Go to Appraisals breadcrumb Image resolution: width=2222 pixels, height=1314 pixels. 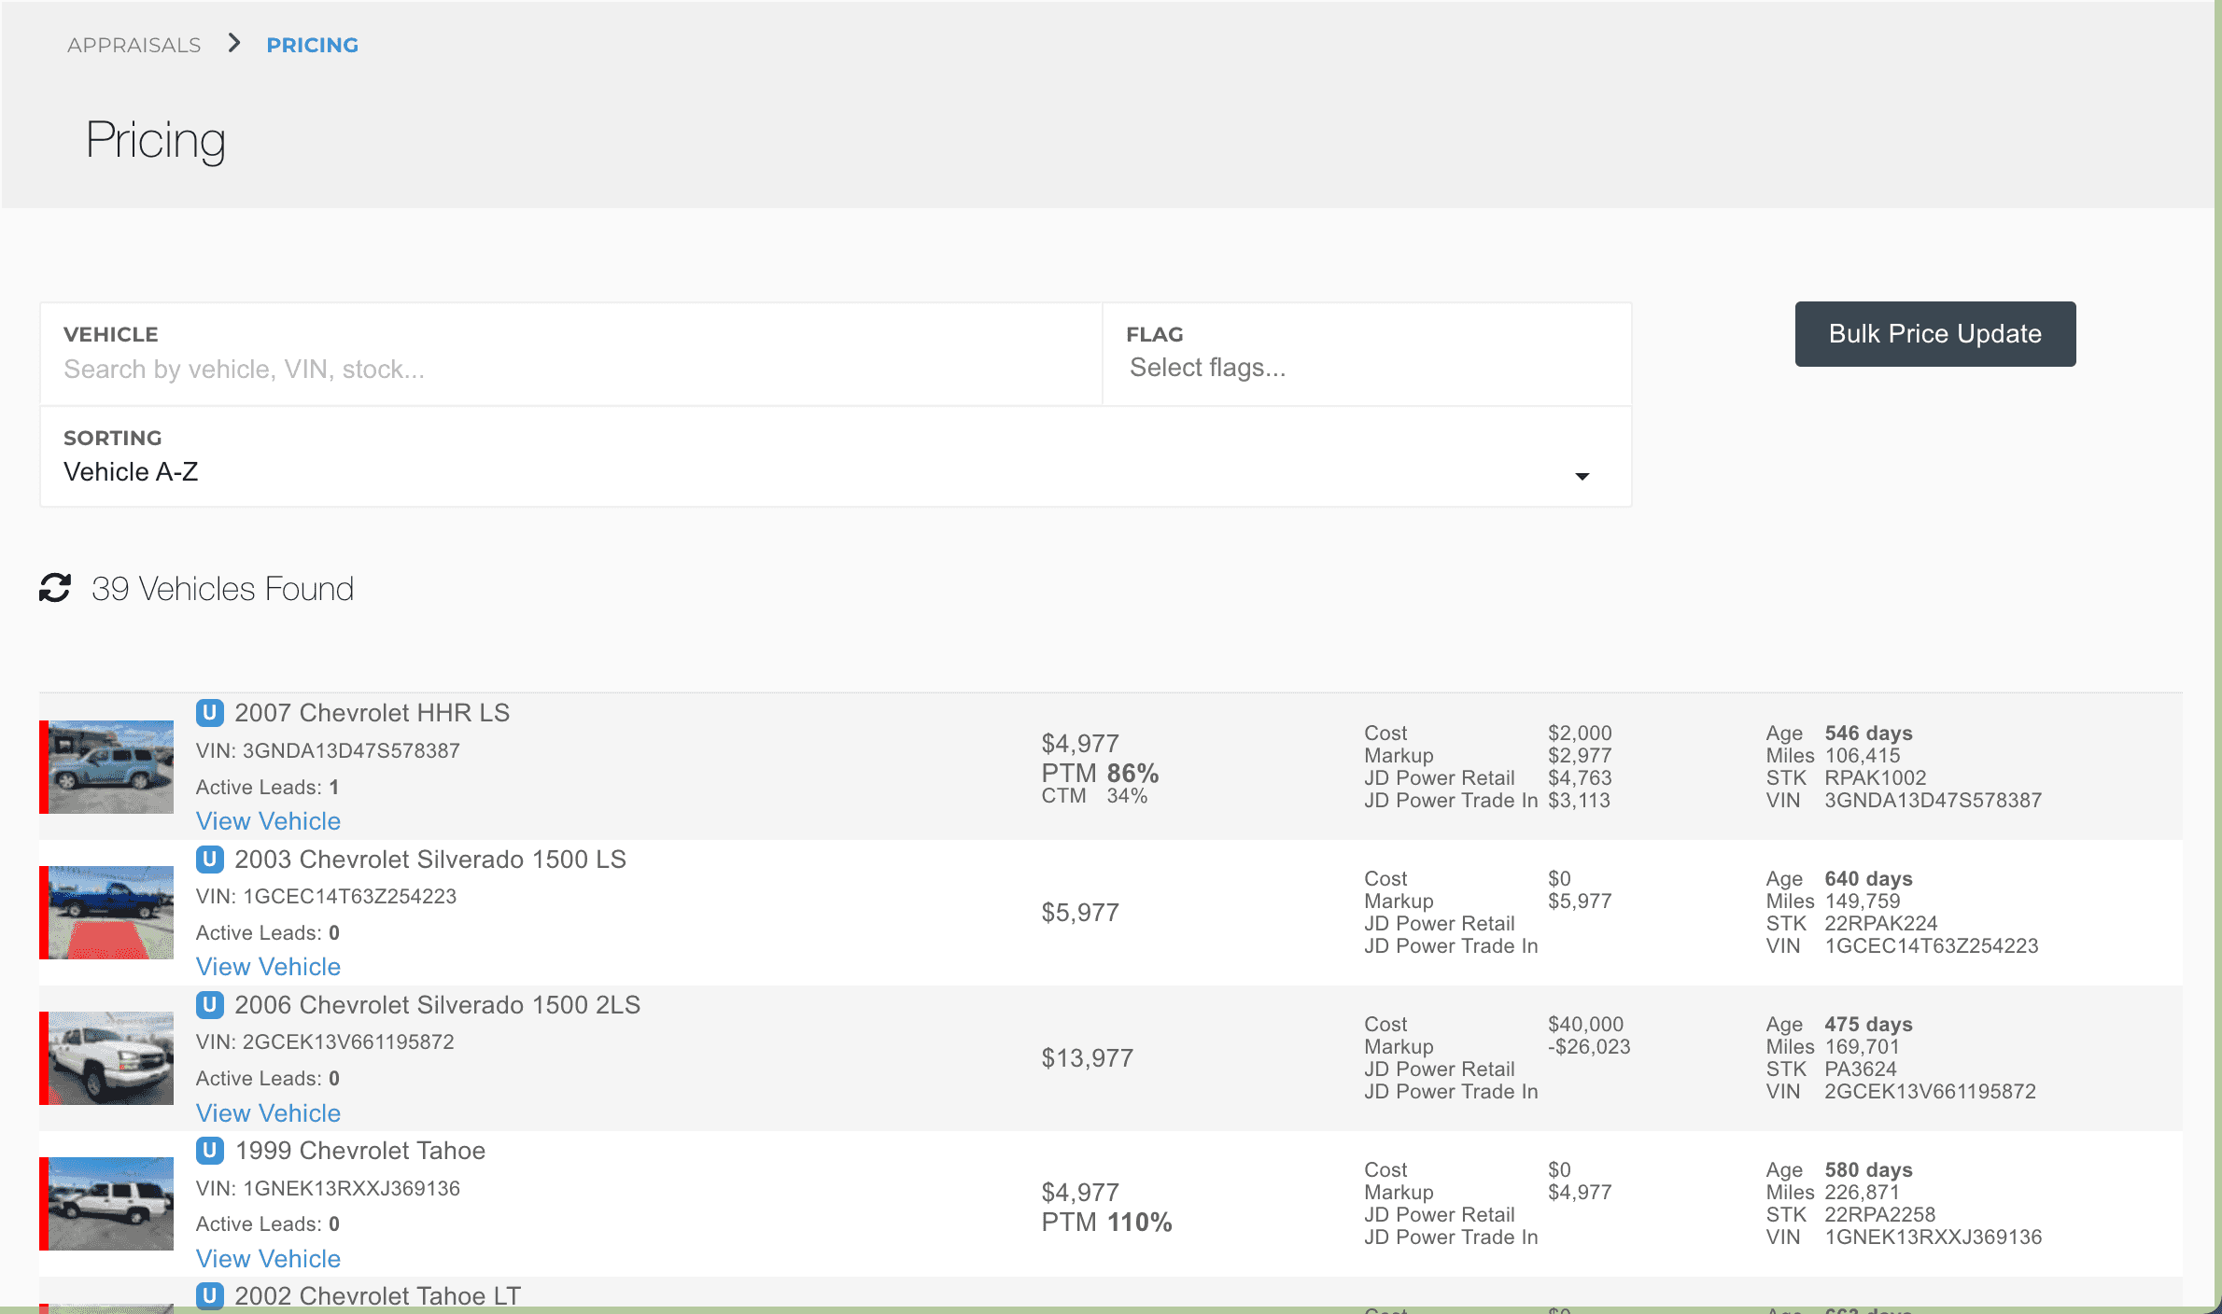click(x=134, y=45)
